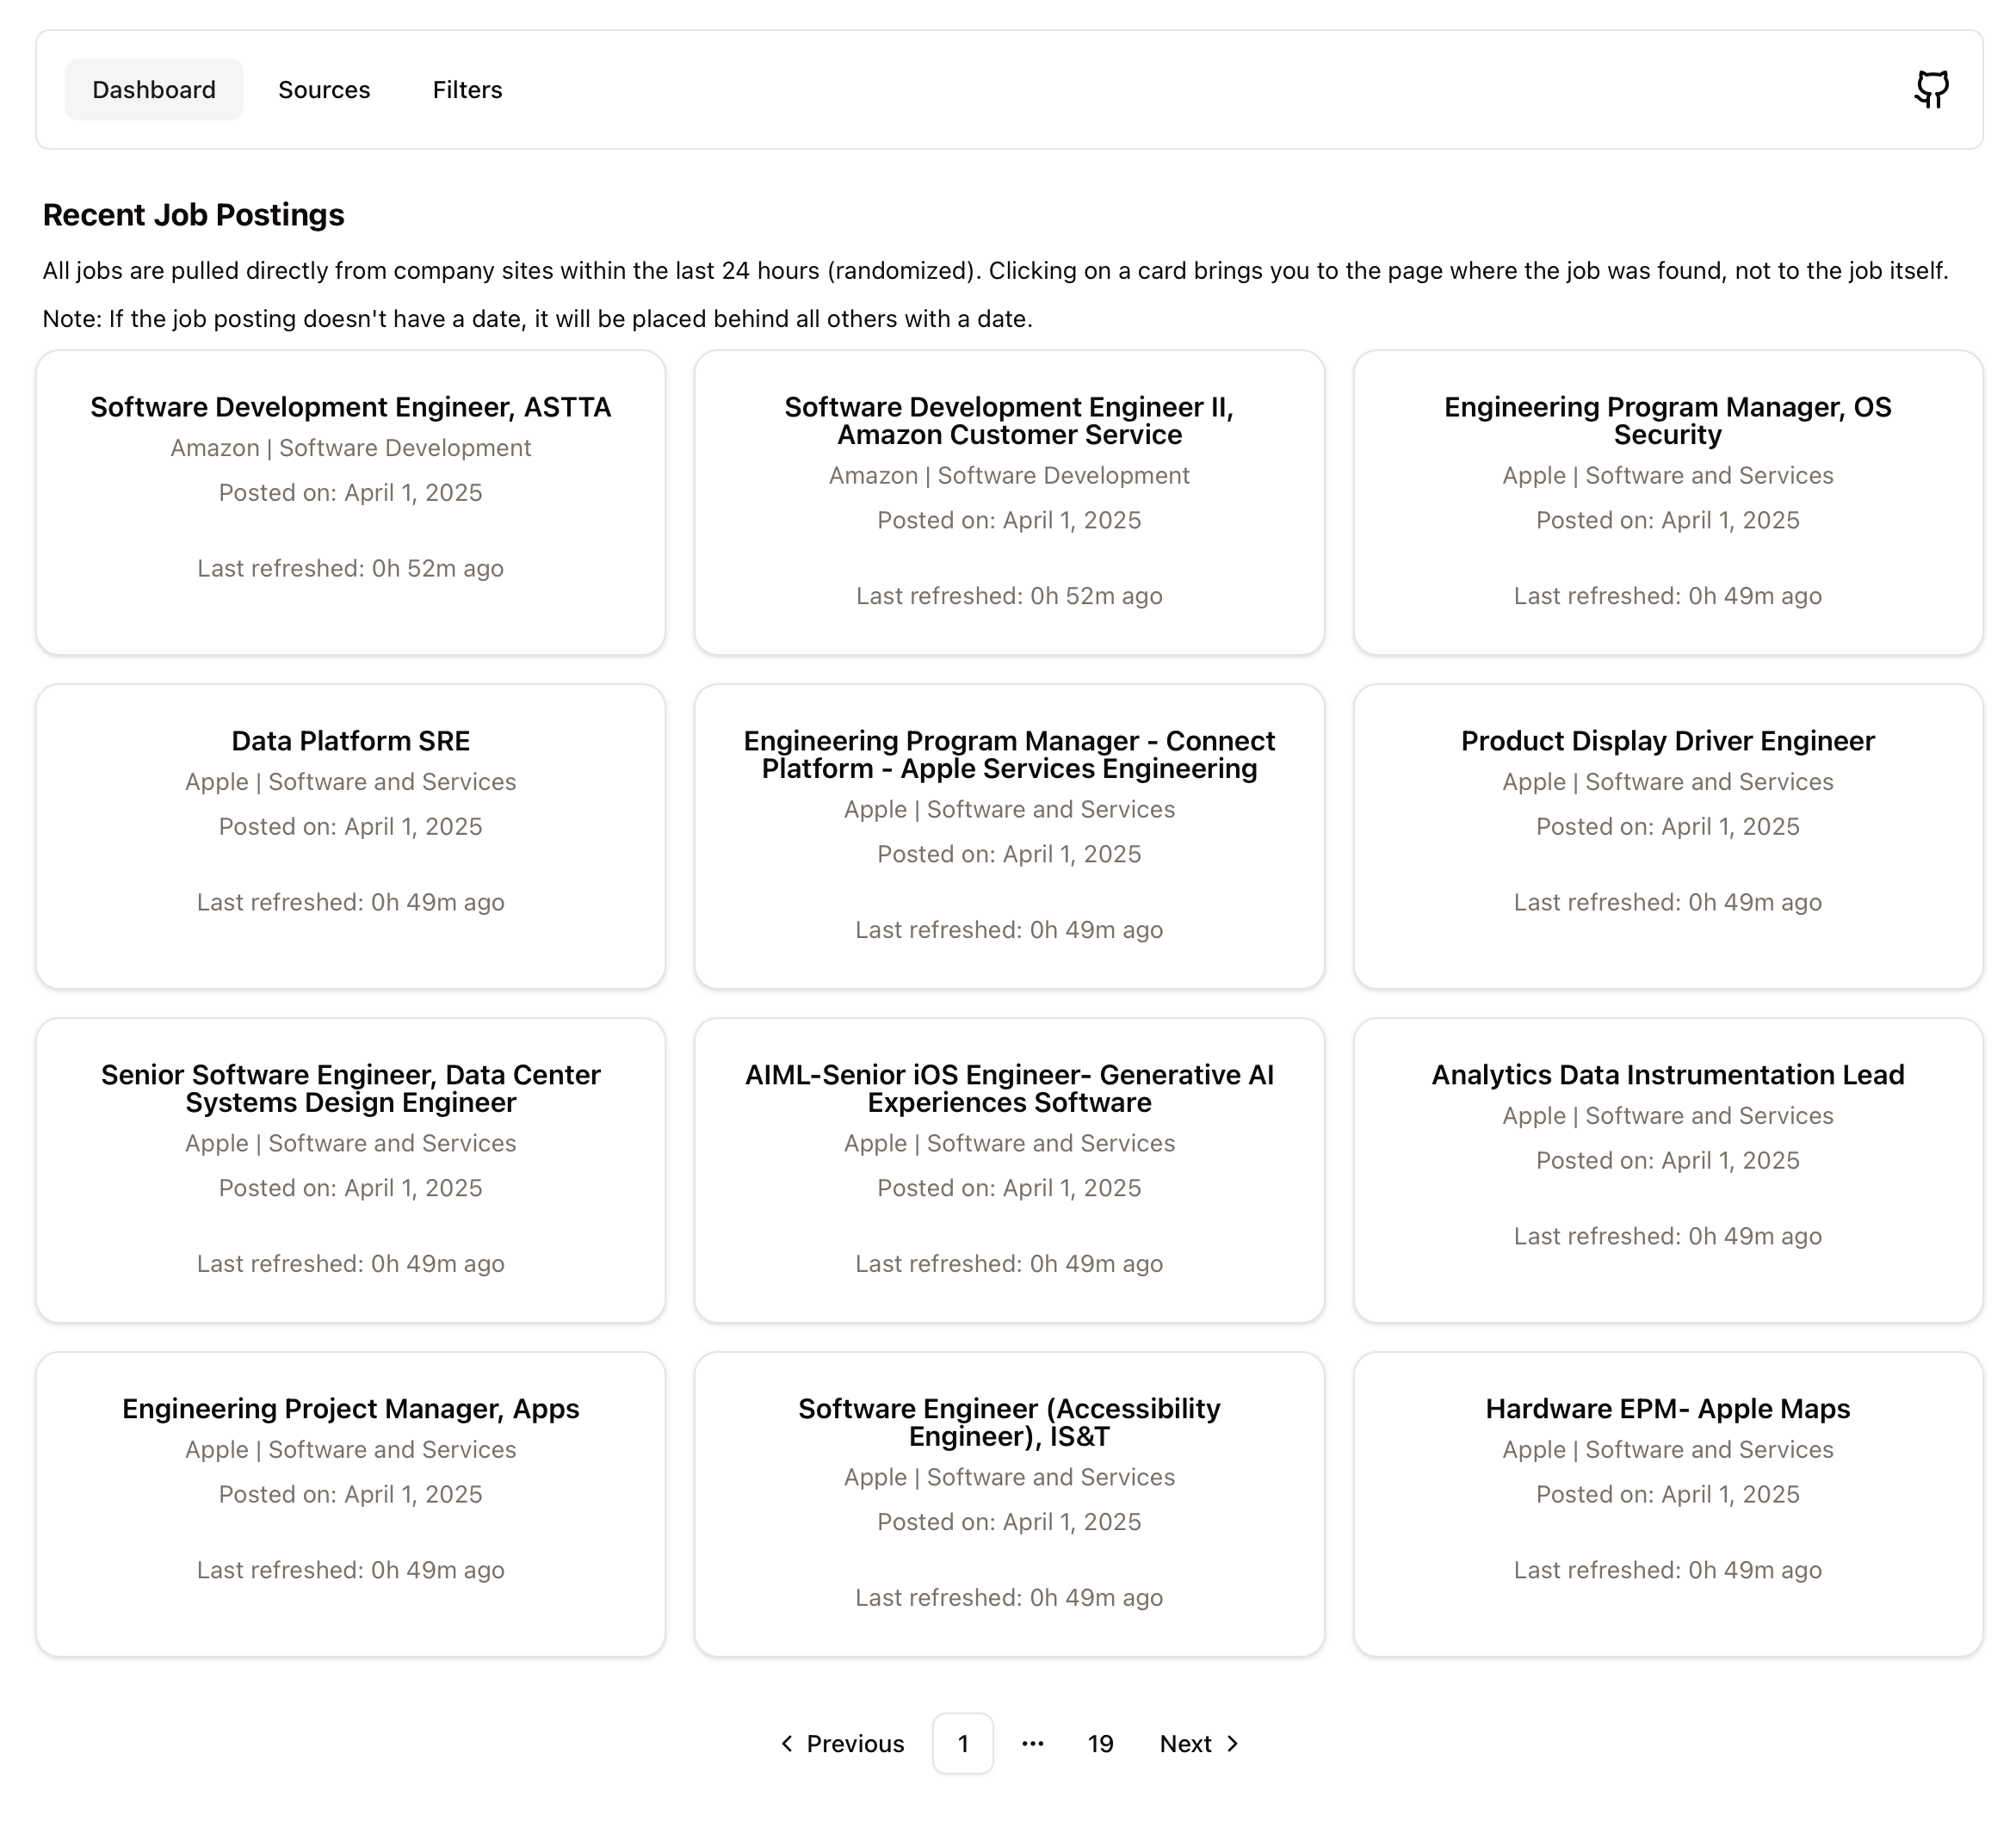This screenshot has width=2016, height=1821.
Task: Click "Apple | Software and Services" on Hardware EPM card
Action: click(x=1668, y=1450)
